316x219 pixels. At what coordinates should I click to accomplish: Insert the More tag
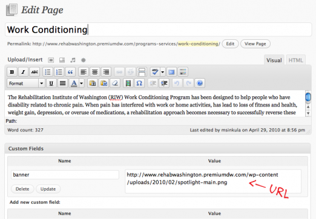pyautogui.click(x=142, y=72)
